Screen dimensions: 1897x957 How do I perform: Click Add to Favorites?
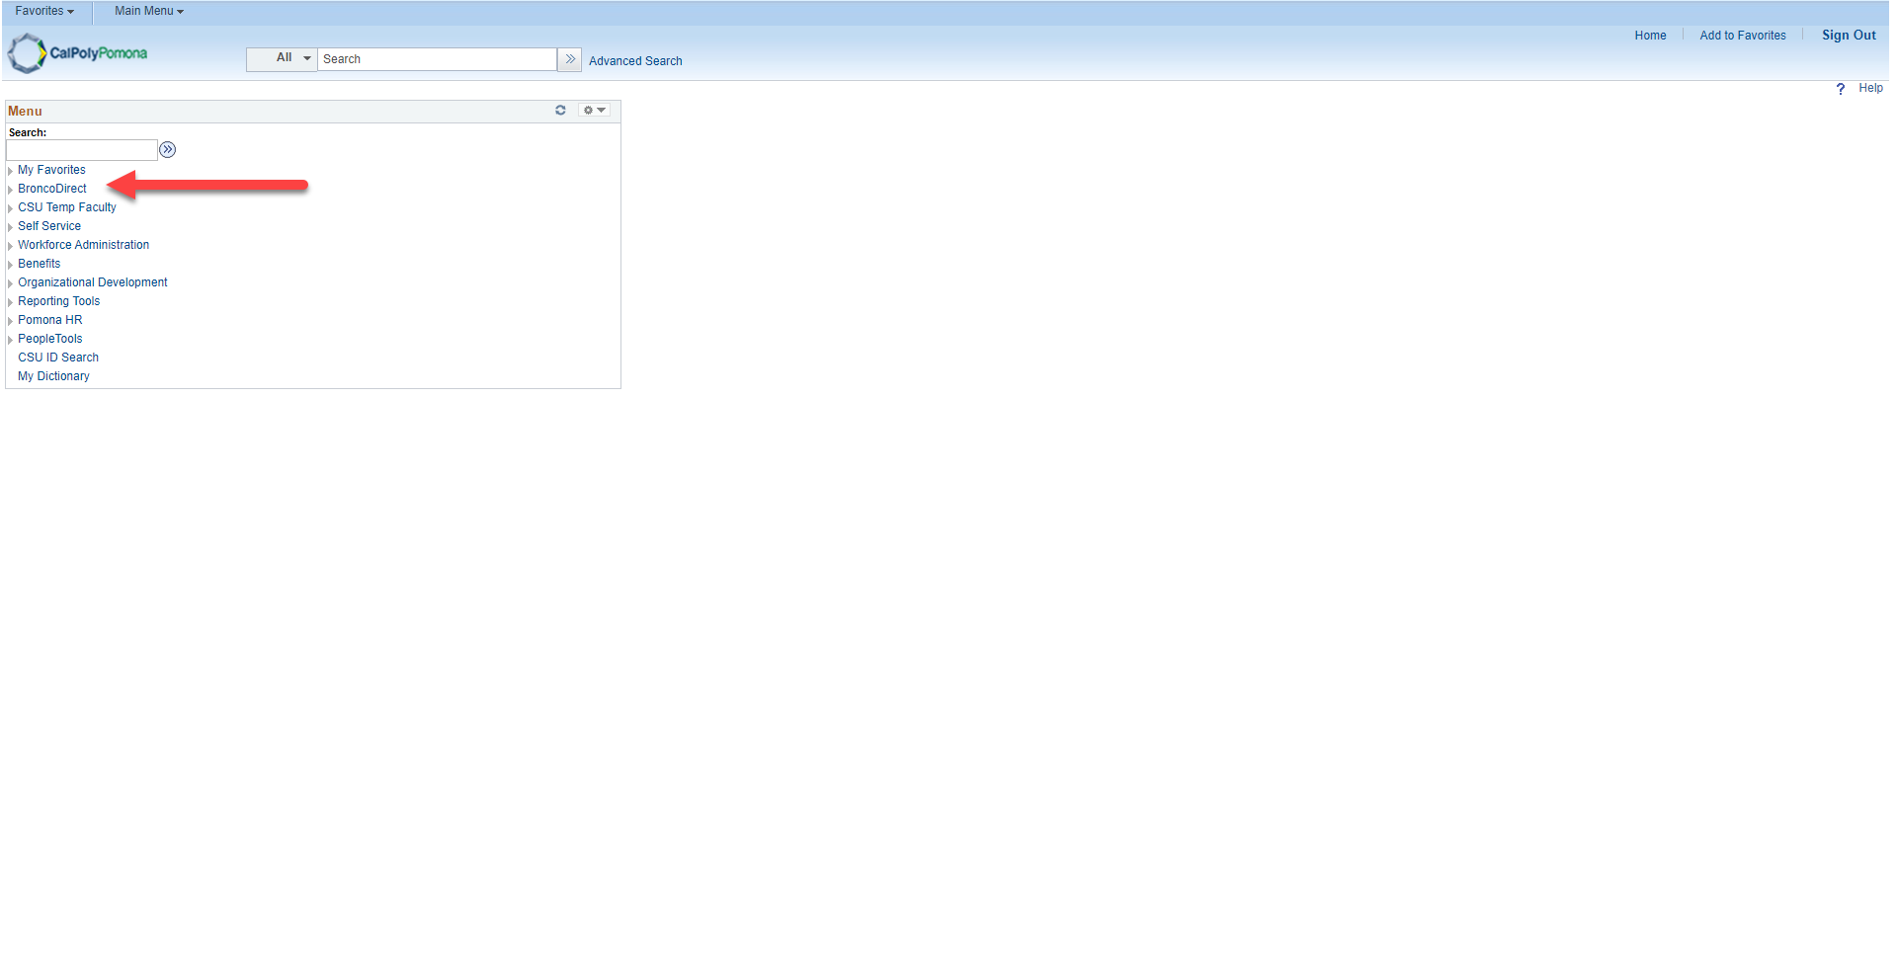pyautogui.click(x=1742, y=35)
